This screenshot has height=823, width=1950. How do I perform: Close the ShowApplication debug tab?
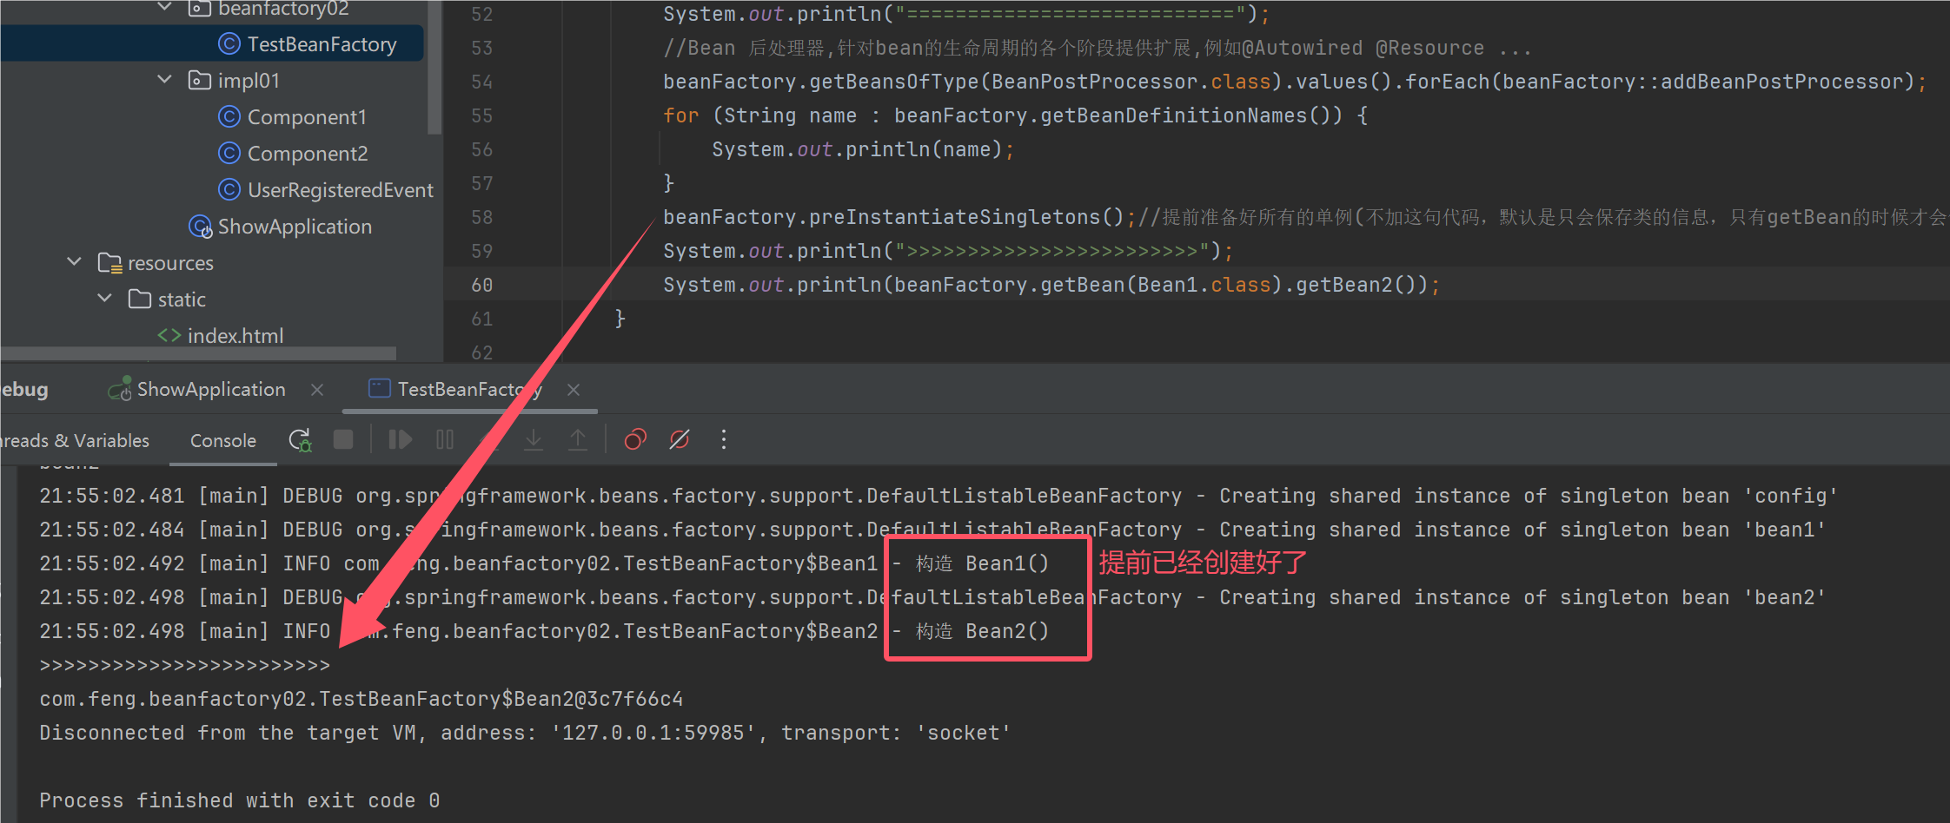pyautogui.click(x=317, y=390)
